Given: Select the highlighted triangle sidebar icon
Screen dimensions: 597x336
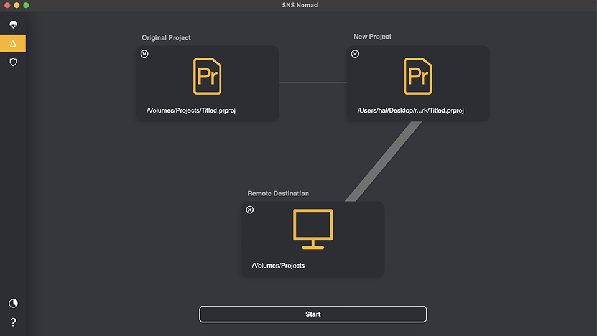Looking at the screenshot, I should point(13,44).
